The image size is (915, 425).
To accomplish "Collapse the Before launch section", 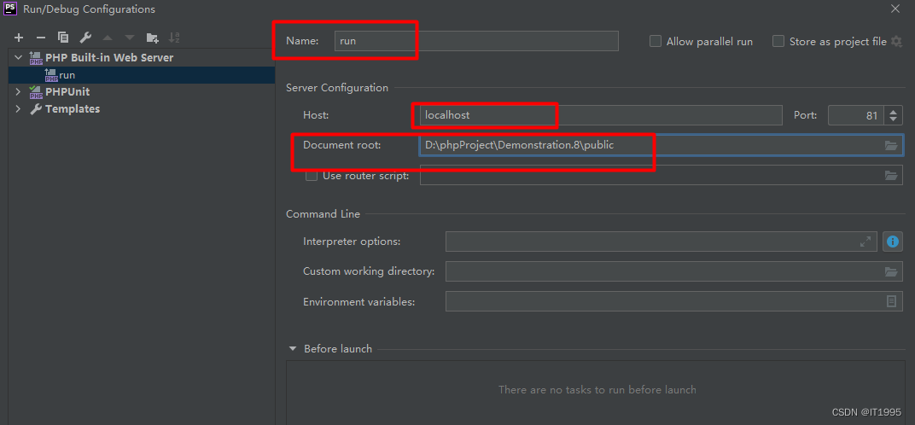I will coord(293,348).
